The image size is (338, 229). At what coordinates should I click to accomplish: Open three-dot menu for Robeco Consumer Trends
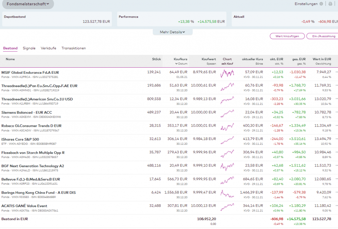tap(336, 125)
